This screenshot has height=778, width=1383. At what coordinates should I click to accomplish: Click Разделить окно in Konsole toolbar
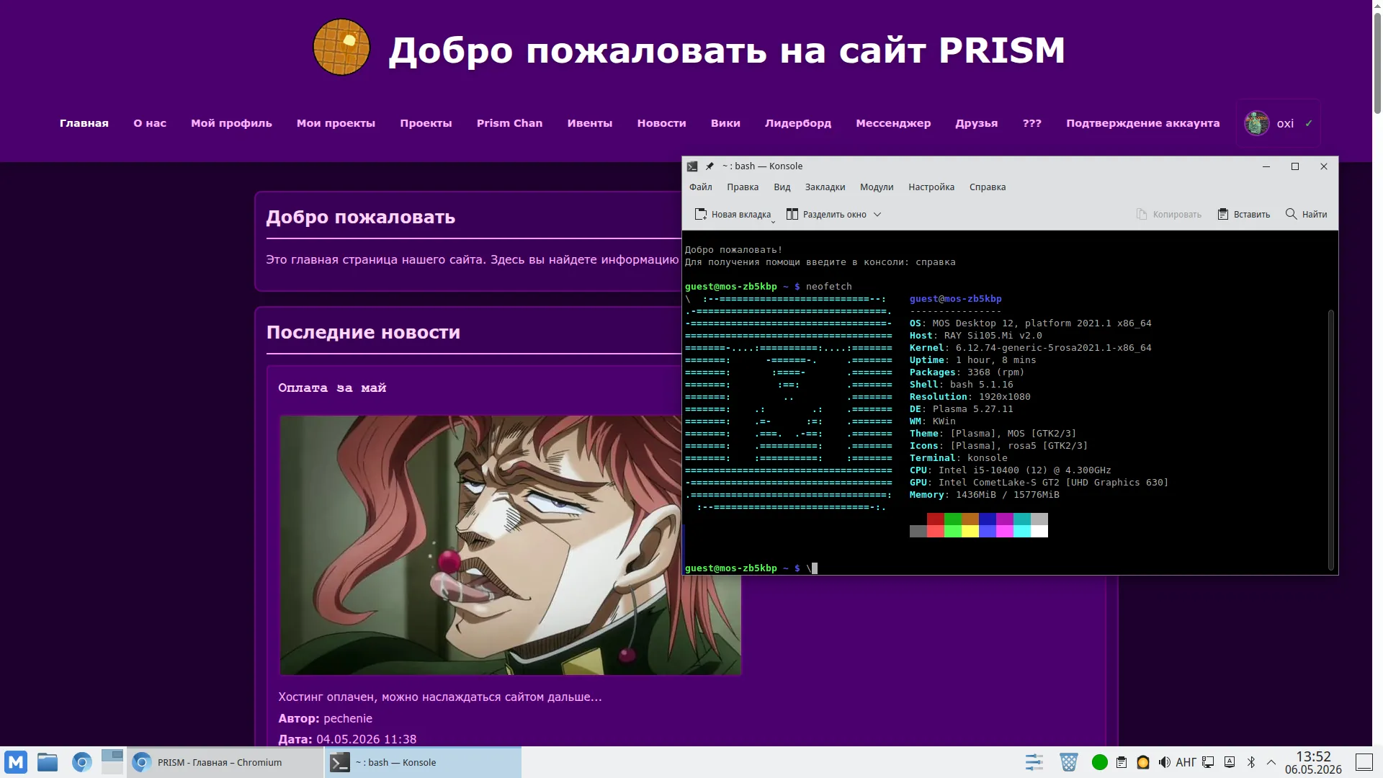click(826, 215)
